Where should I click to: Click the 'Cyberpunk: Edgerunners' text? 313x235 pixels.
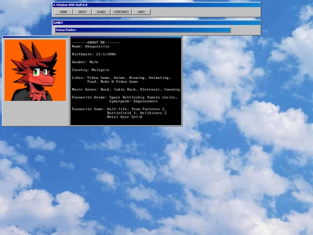(x=133, y=101)
